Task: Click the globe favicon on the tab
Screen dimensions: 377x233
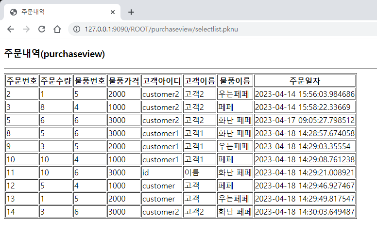Action: pos(14,12)
